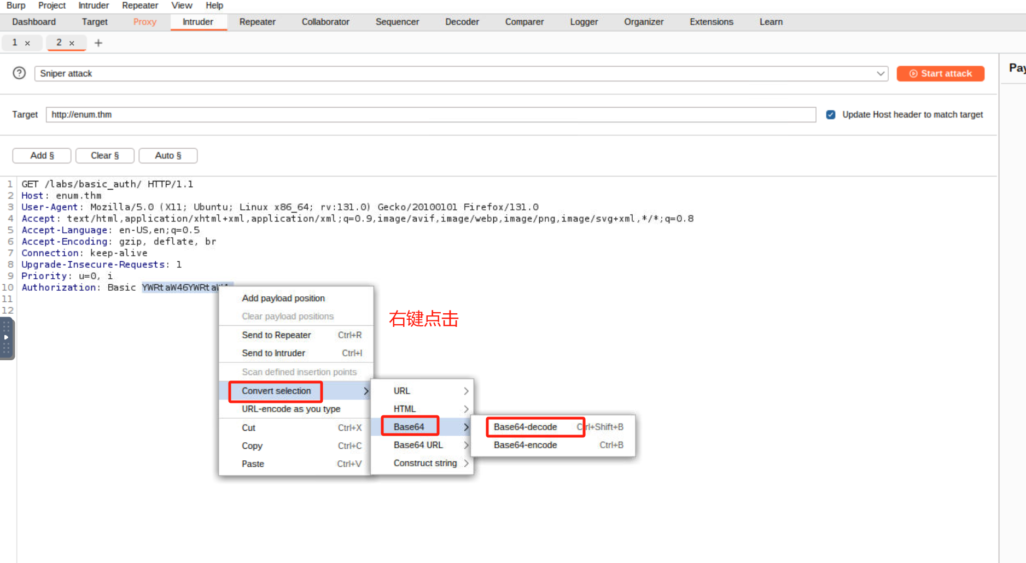Click the Add § button
This screenshot has height=563, width=1026.
[42, 156]
